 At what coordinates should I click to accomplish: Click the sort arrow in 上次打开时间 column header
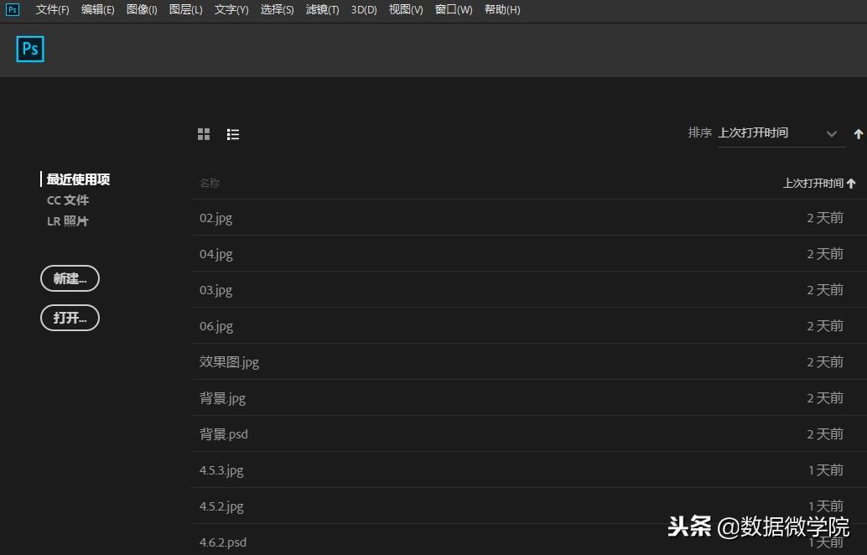tap(850, 183)
